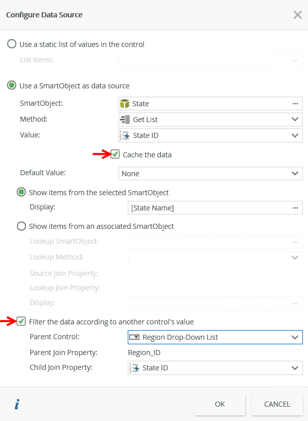The image size is (308, 421).
Task: Close the Configure Data Source dialog
Action: pyautogui.click(x=297, y=15)
